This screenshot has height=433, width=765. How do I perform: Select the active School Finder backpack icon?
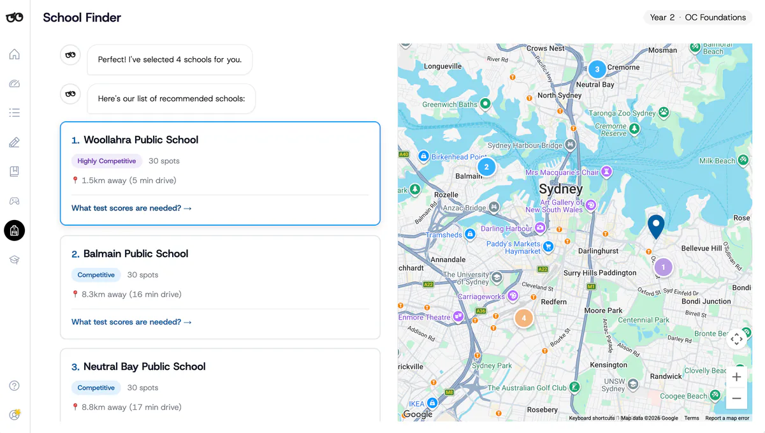[x=14, y=230]
